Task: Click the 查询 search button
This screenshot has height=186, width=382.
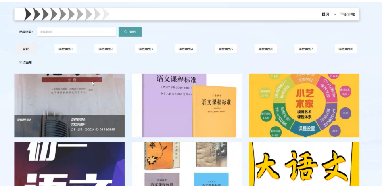Action: [x=130, y=32]
